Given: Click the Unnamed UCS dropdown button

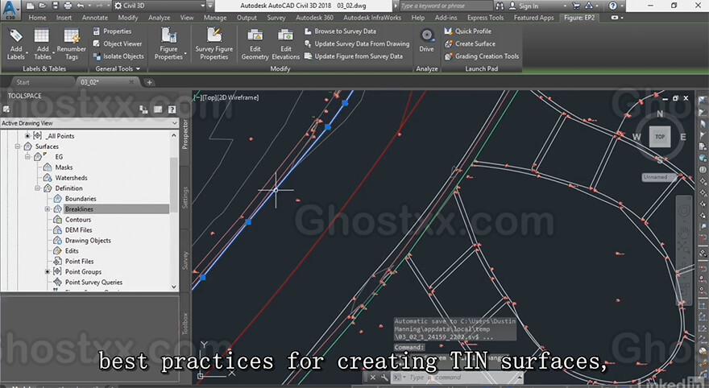Looking at the screenshot, I should click(659, 177).
